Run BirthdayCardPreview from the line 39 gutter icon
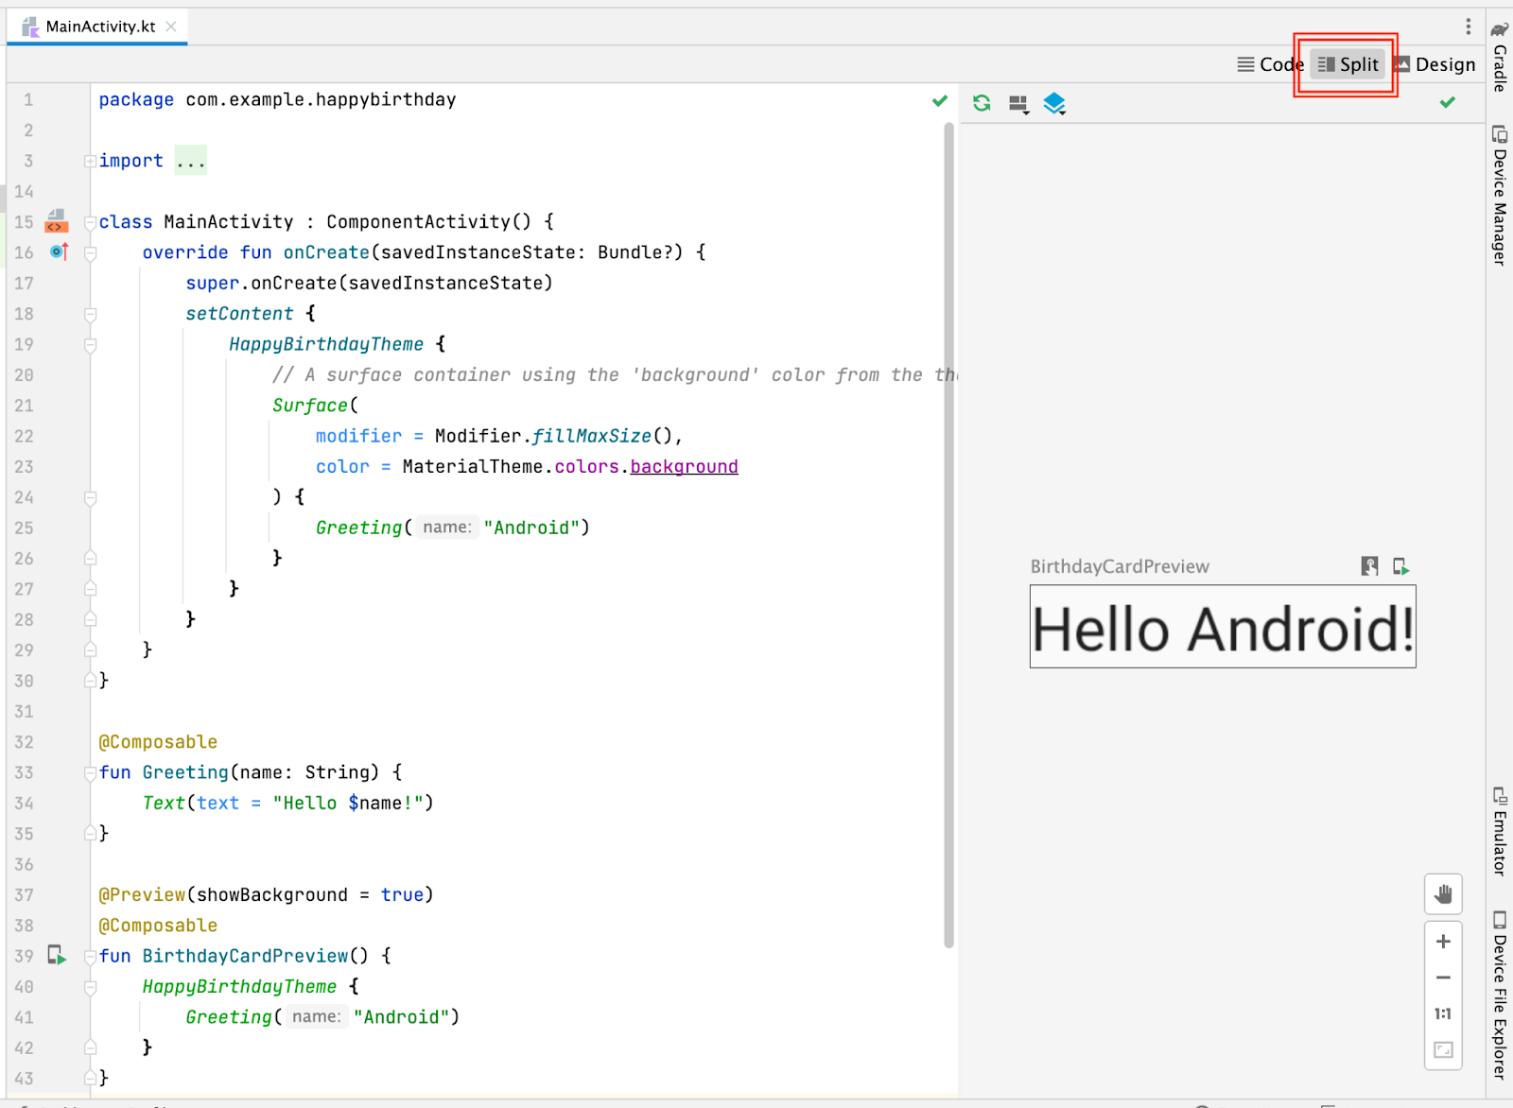This screenshot has width=1513, height=1108. coord(57,955)
